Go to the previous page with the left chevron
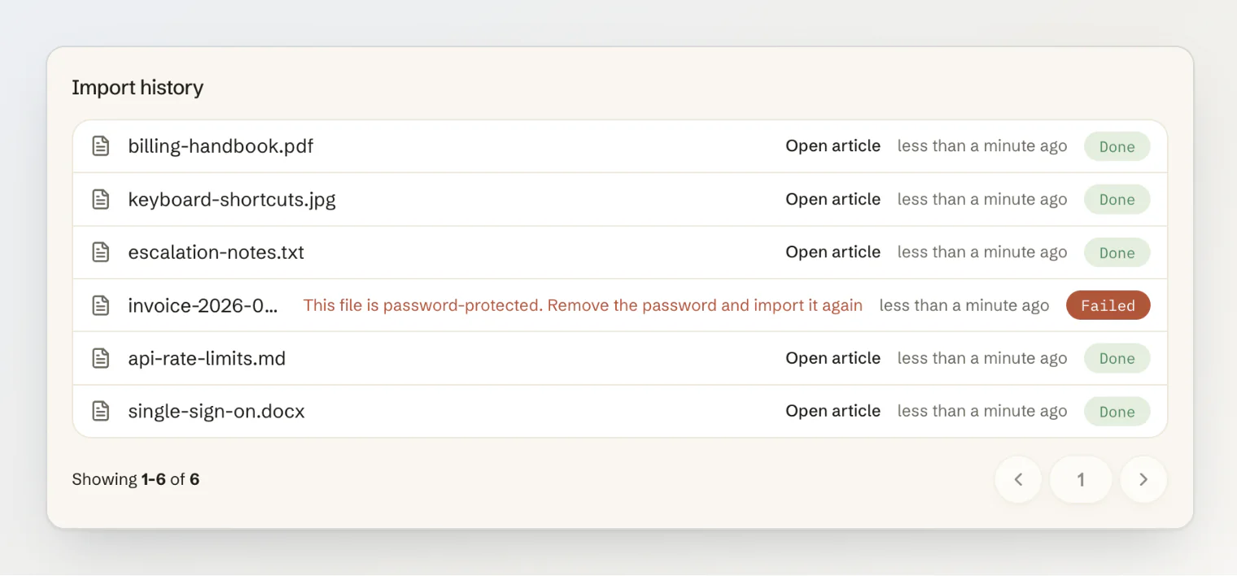This screenshot has width=1237, height=576. [x=1018, y=479]
